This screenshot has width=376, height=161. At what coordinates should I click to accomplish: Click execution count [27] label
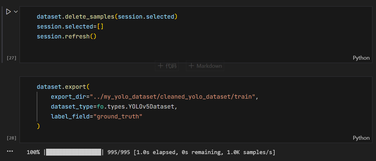point(11,58)
